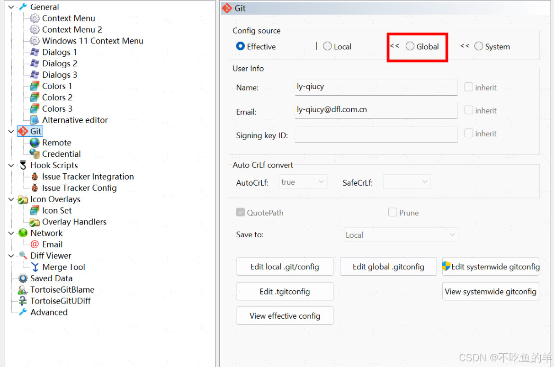Toggle the QuotePath checkbox
The height and width of the screenshot is (367, 554).
tap(240, 212)
